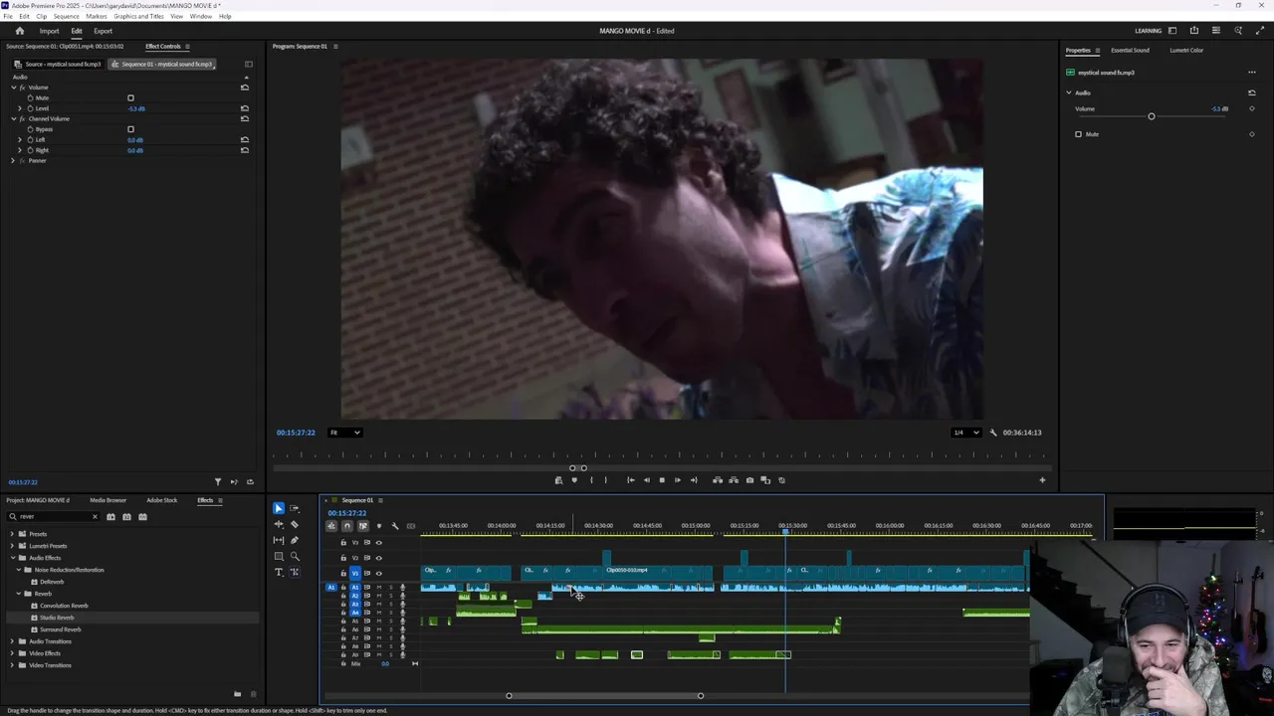Open timeline wrench settings
The width and height of the screenshot is (1274, 716).
[x=395, y=526]
